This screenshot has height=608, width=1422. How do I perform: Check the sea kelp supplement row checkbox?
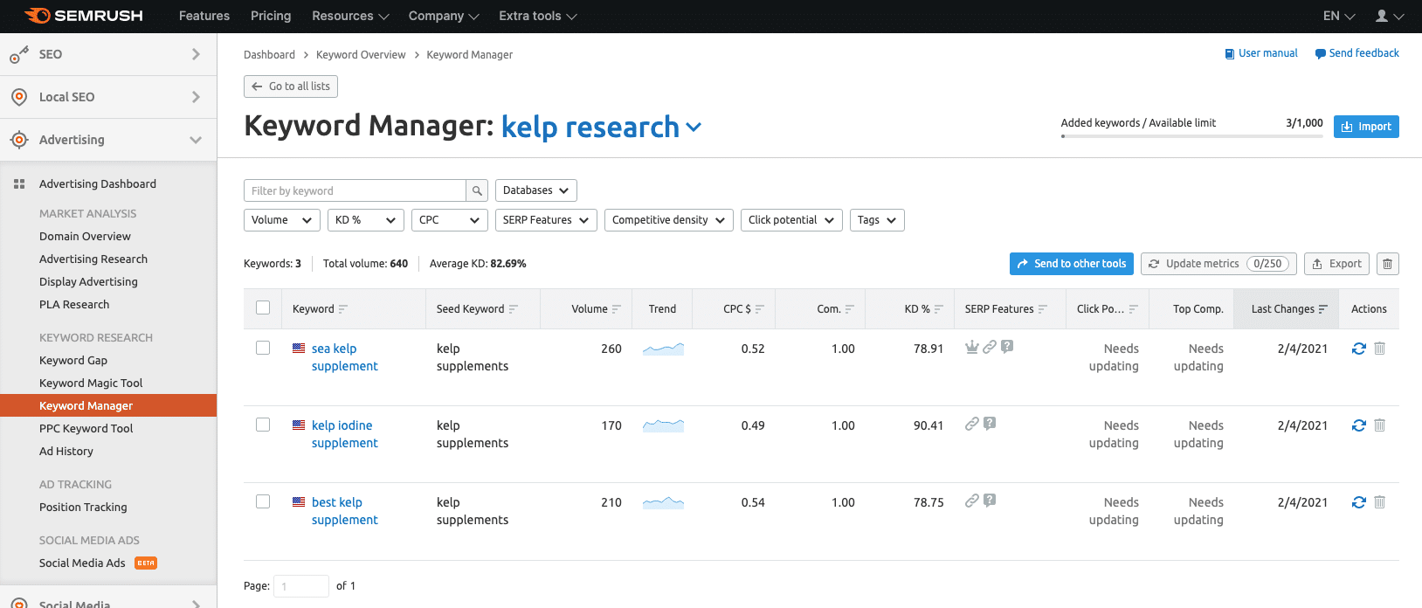[263, 348]
